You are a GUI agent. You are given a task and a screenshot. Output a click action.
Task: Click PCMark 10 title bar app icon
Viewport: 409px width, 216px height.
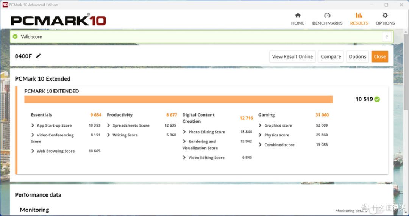(x=5, y=5)
